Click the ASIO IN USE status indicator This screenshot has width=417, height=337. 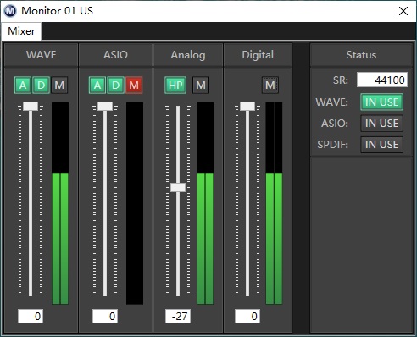(x=381, y=124)
